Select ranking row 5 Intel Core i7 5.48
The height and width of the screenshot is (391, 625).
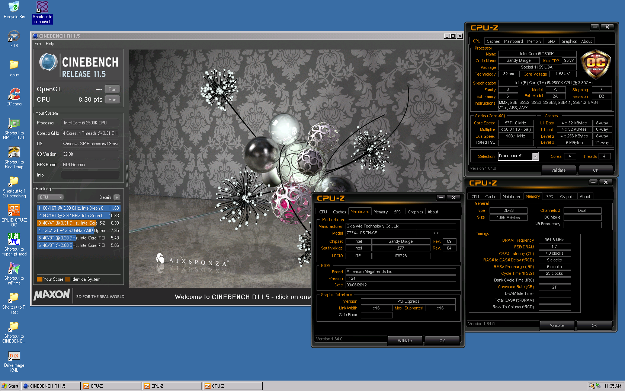[x=78, y=238]
